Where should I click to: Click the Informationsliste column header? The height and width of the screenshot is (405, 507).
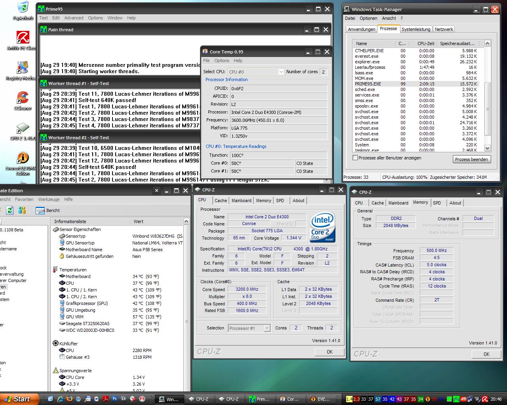point(91,221)
